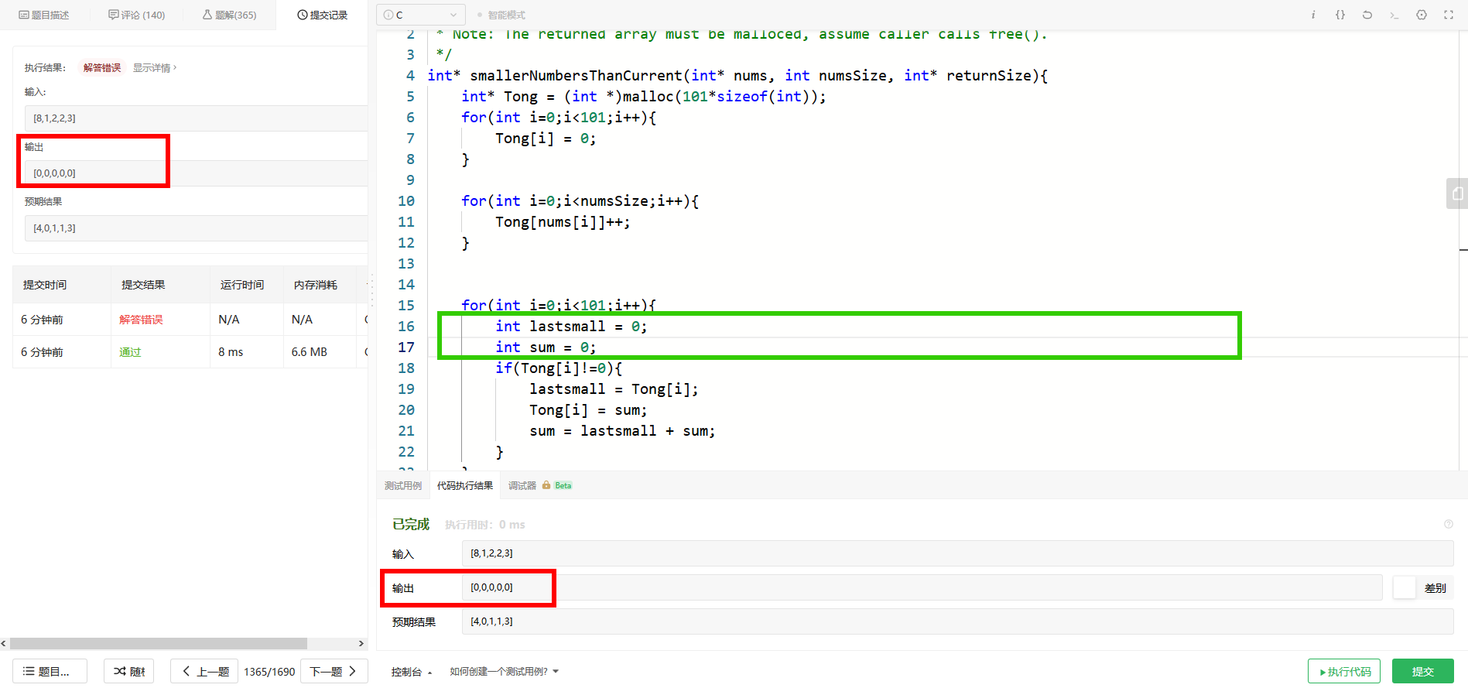The image size is (1468, 688).
Task: Click code line 'Tong[nums[i]]++;'
Action: pyautogui.click(x=563, y=221)
